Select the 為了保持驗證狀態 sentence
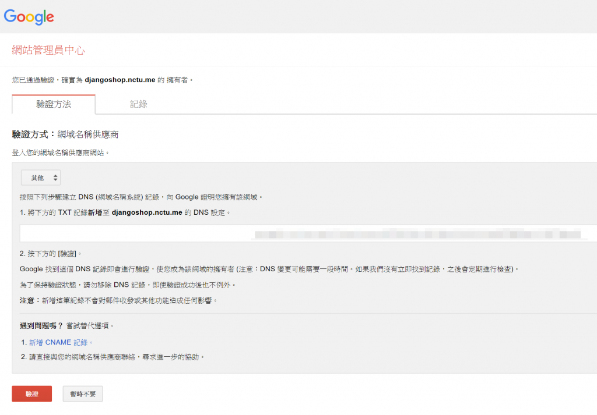Screen dimensions: 597x415 pos(128,285)
